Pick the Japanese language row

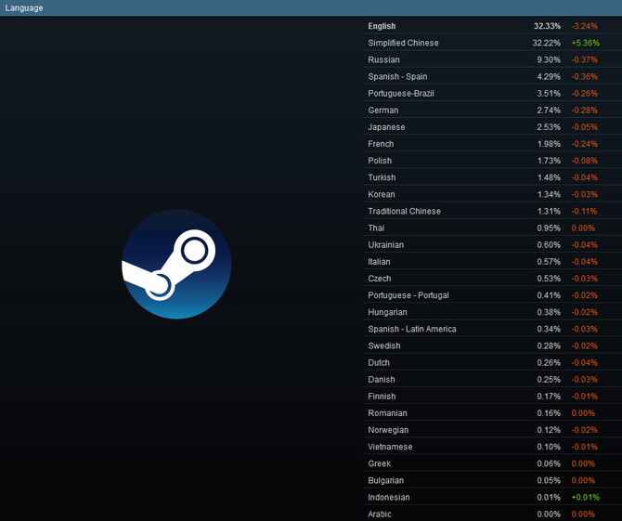click(492, 127)
